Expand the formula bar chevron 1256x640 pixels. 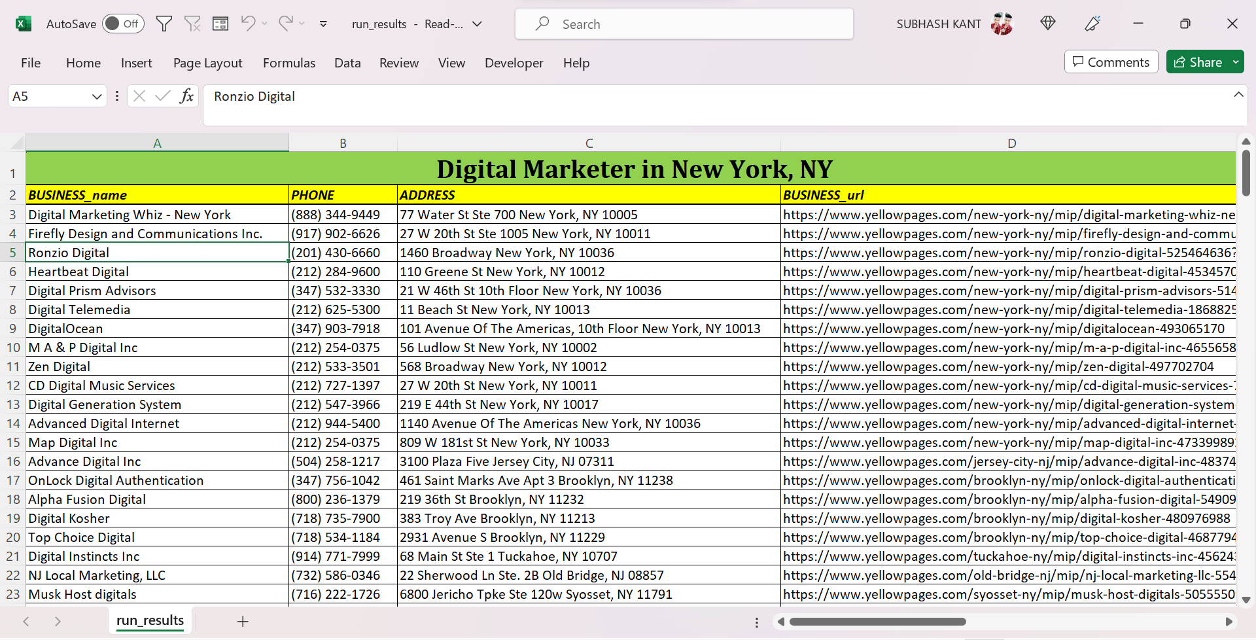coord(1238,95)
